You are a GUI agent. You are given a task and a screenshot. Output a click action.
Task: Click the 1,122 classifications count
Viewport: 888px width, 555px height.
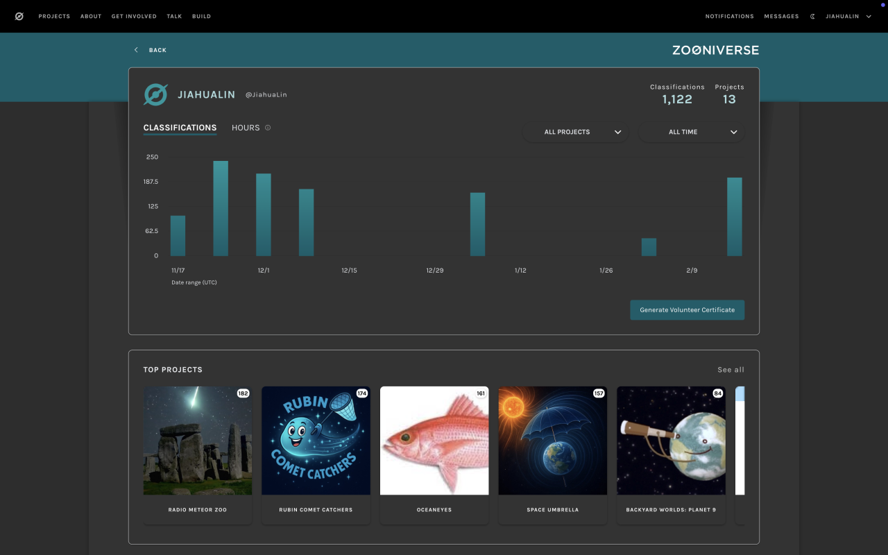point(677,99)
